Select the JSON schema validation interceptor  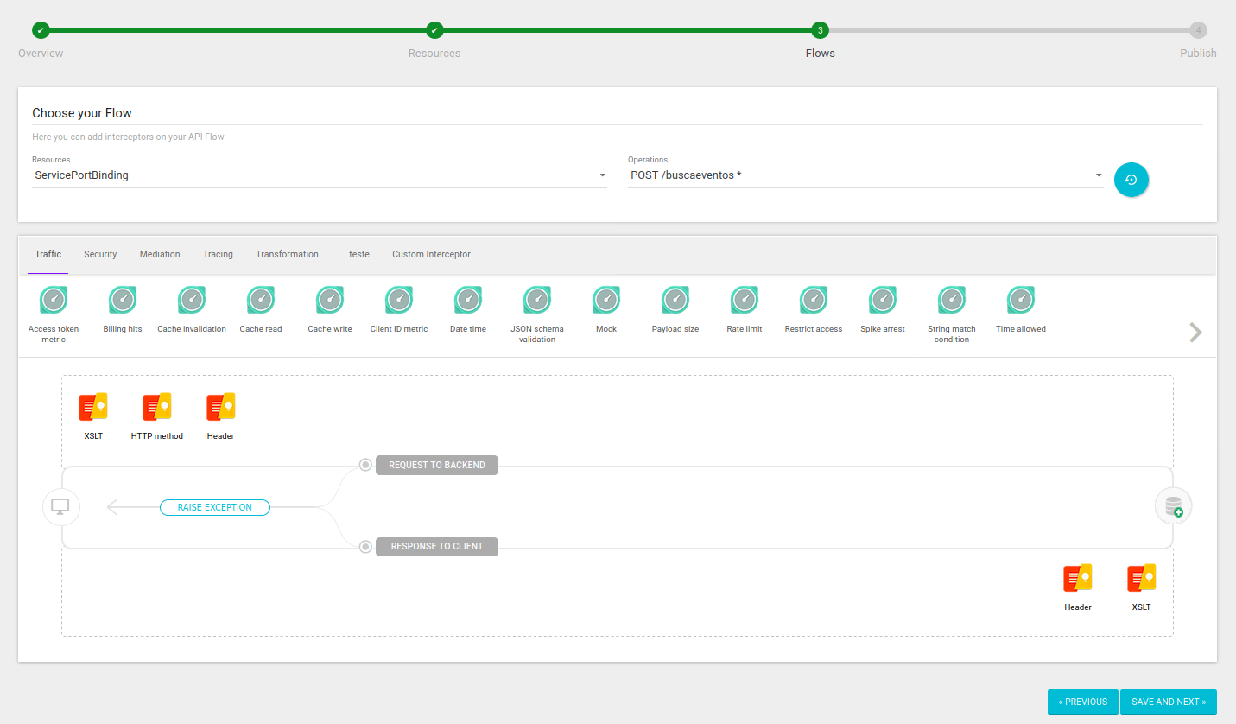[x=536, y=301]
